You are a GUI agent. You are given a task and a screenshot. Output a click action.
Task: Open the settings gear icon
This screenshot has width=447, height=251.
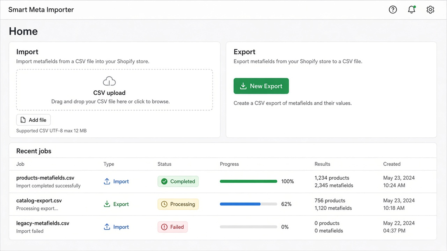pyautogui.click(x=430, y=10)
